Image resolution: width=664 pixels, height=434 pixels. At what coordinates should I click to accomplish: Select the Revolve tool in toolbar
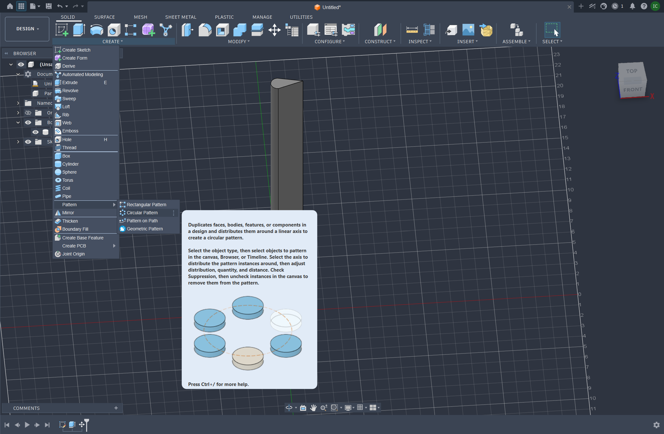tap(96, 30)
